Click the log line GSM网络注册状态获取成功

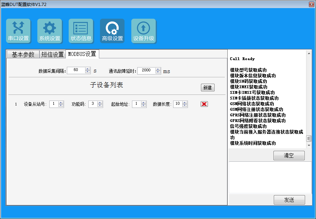[257, 110]
